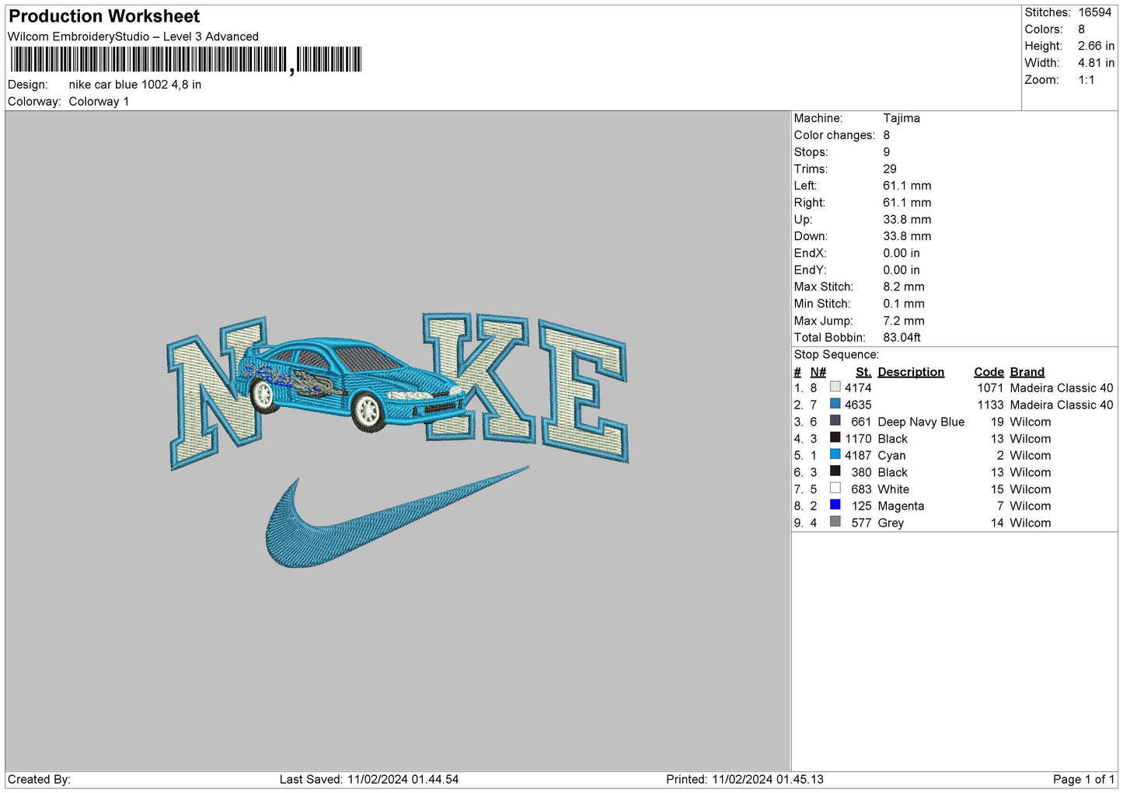Image resolution: width=1123 pixels, height=793 pixels.
Task: Click the black swatch in stop row 6
Action: (x=835, y=471)
